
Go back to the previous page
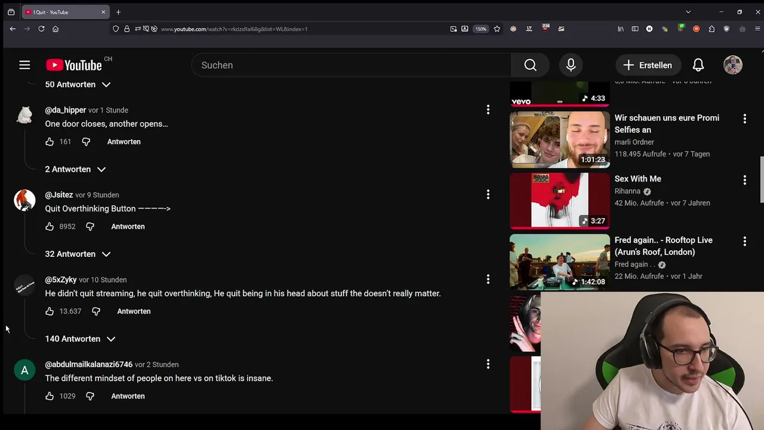click(13, 29)
